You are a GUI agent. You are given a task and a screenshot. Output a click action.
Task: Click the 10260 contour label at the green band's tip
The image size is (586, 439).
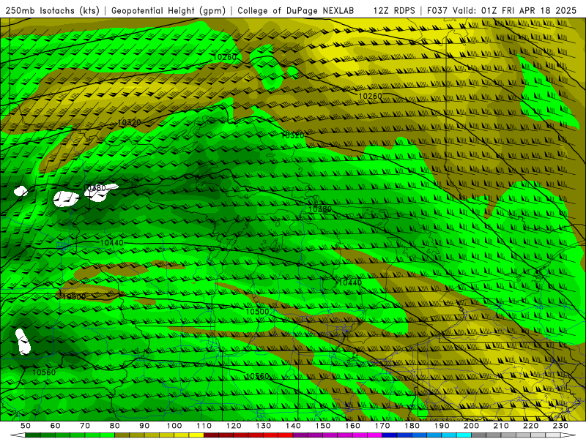(x=225, y=57)
